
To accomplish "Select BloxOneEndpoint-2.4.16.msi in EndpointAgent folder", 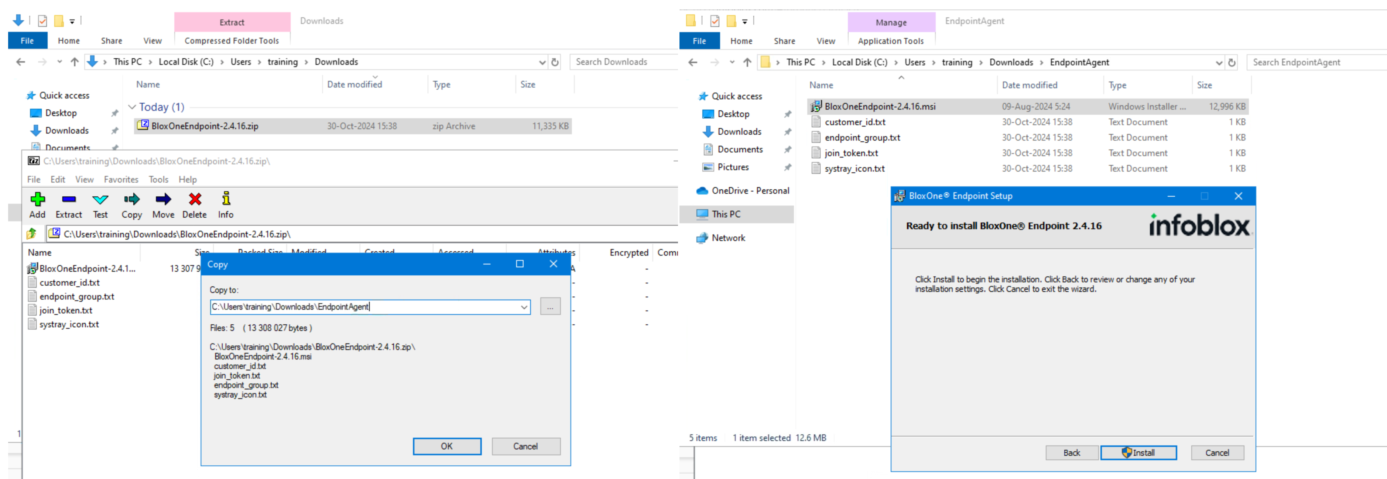I will 1028,107.
